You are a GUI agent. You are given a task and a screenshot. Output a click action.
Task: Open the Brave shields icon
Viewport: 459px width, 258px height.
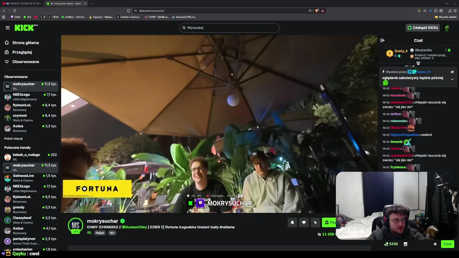point(317,11)
